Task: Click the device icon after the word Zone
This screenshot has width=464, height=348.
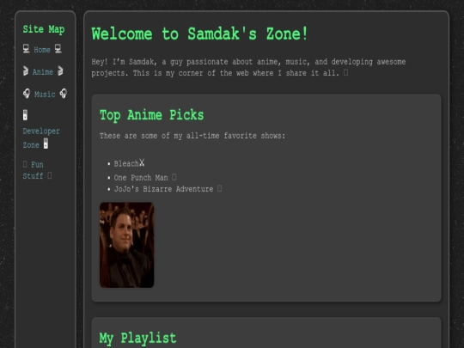Action: point(46,144)
